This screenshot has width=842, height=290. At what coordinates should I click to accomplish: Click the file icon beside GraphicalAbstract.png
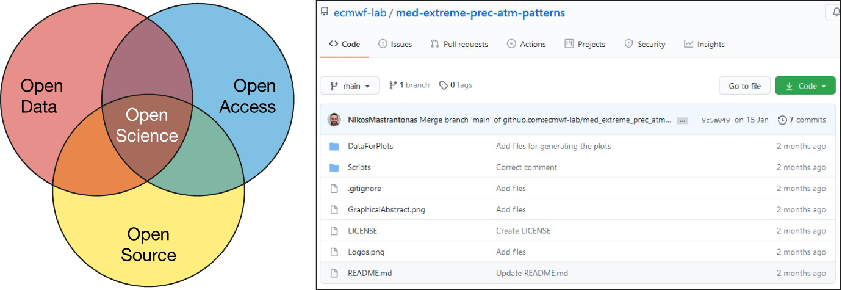point(334,209)
